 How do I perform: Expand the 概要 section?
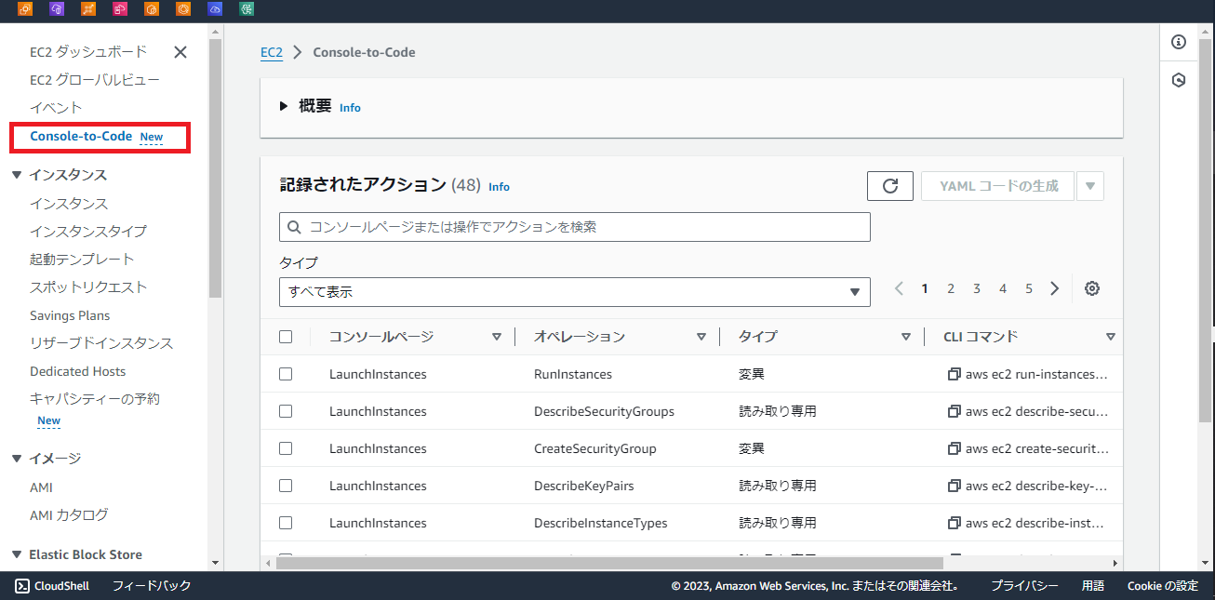[x=285, y=107]
